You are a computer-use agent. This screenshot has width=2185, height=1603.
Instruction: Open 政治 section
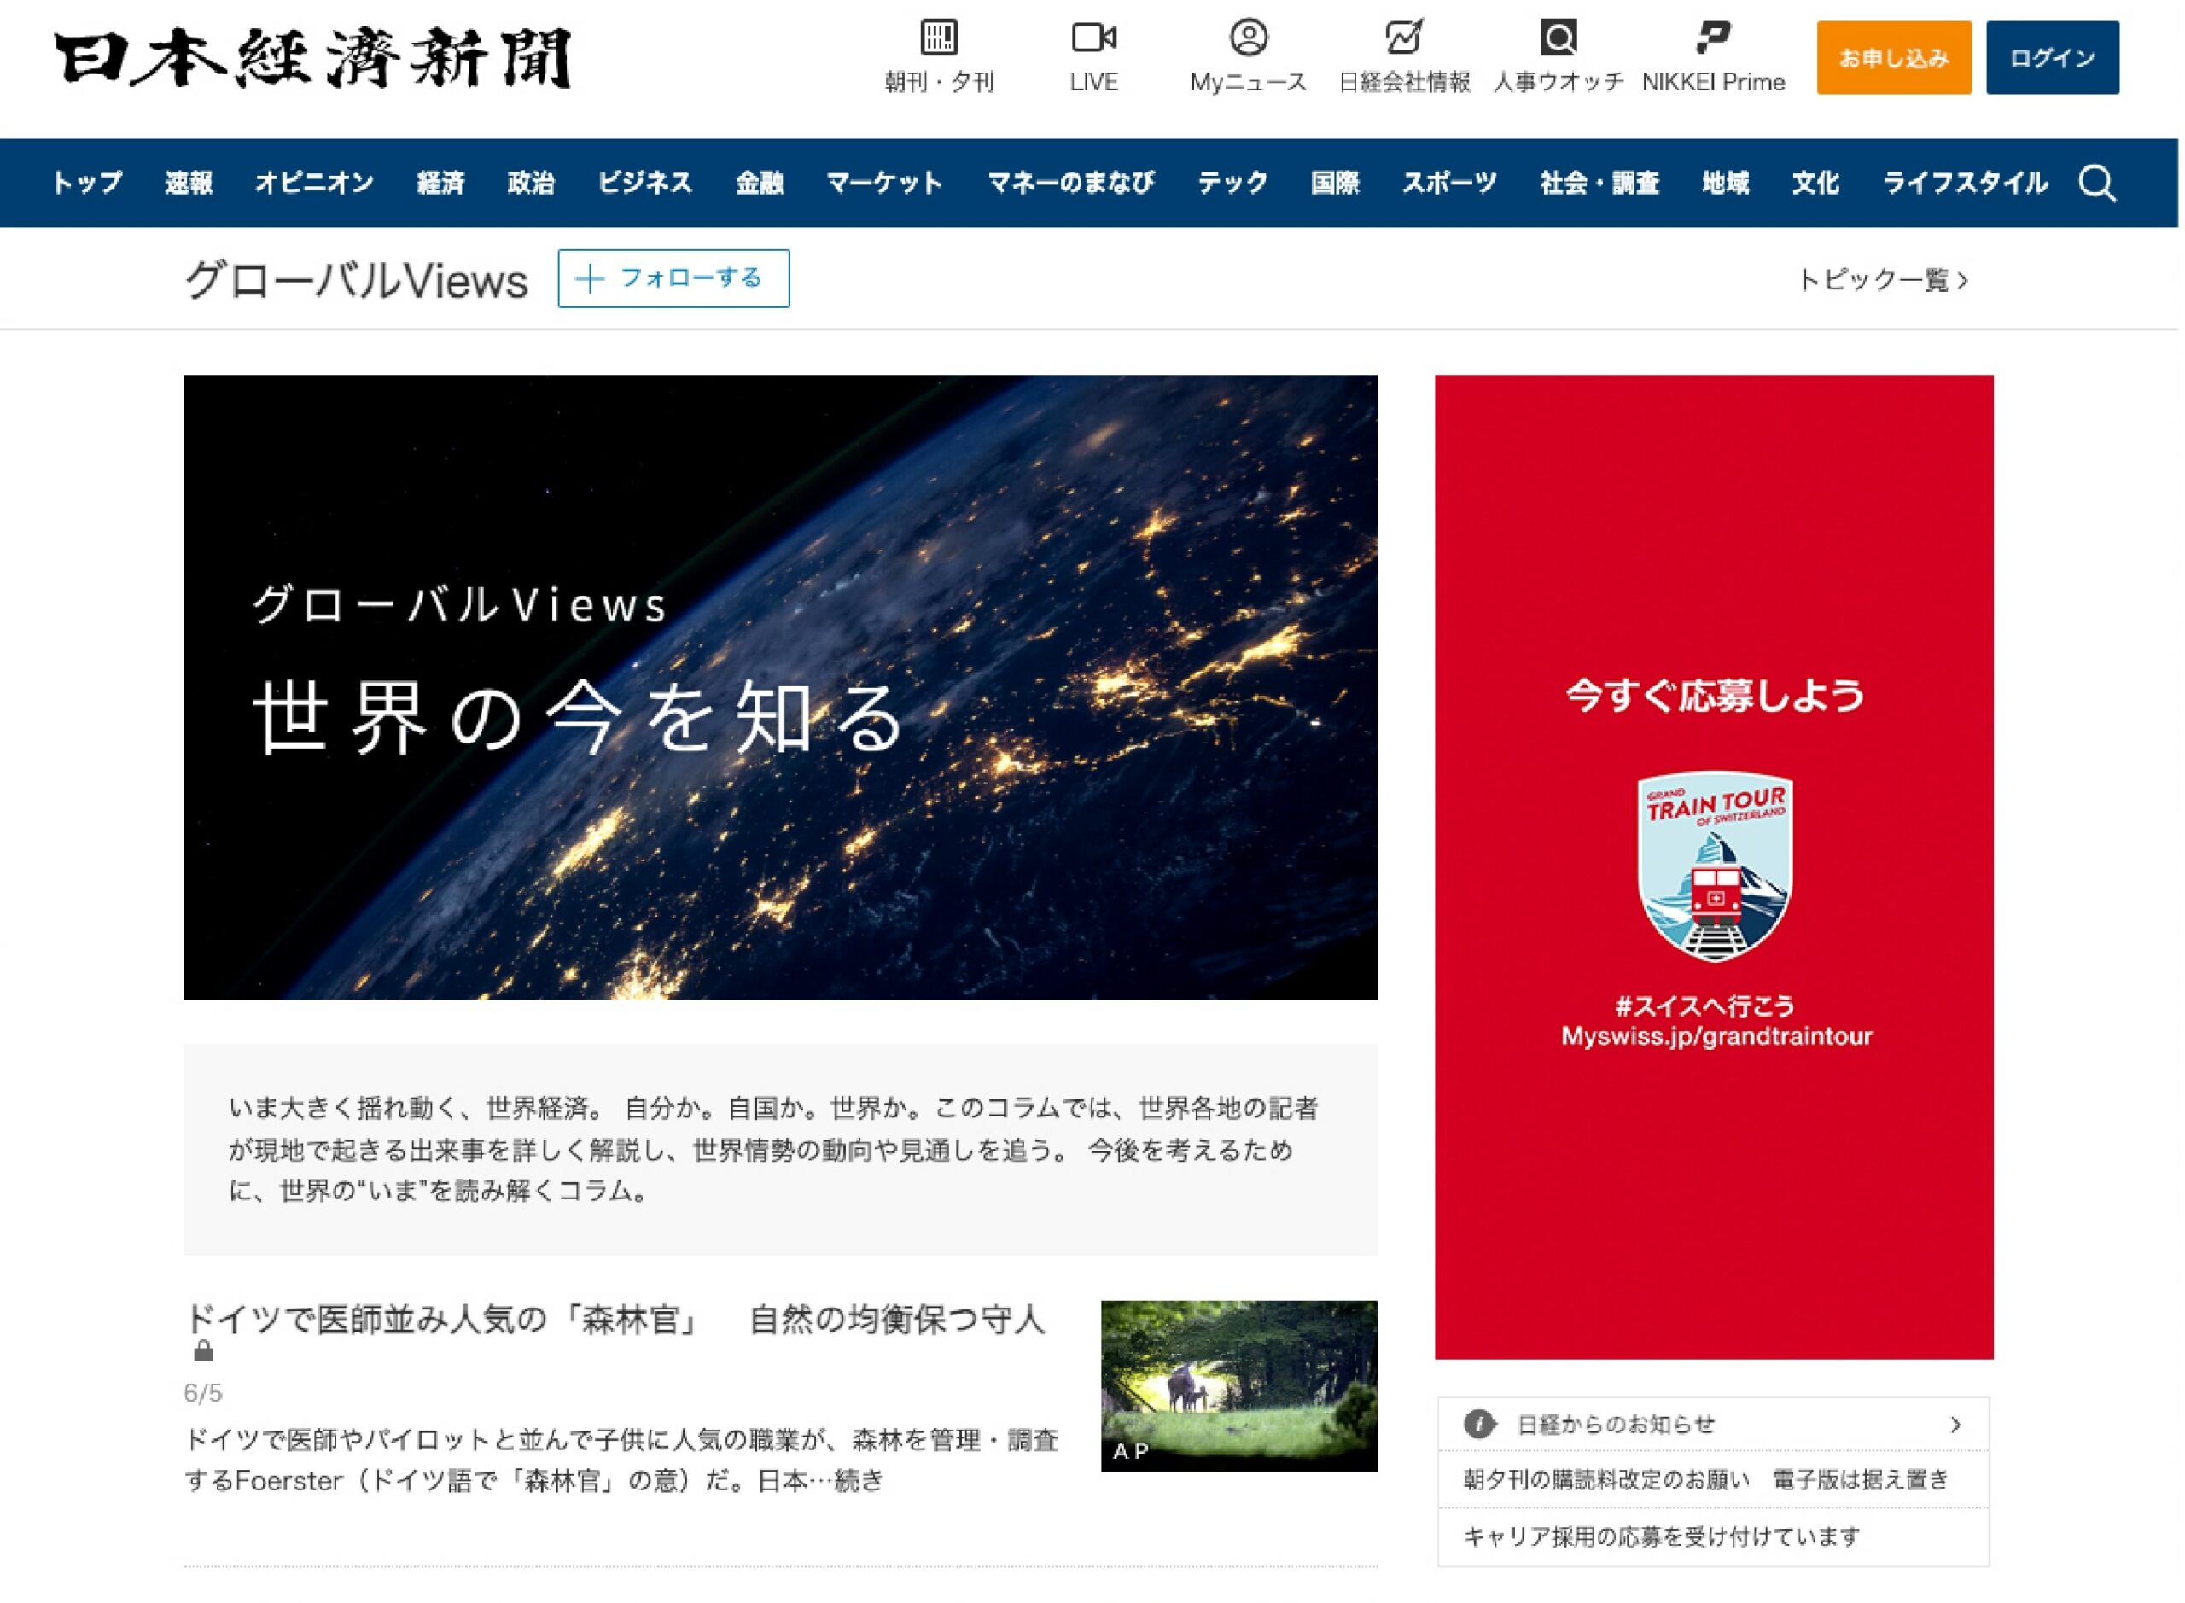[531, 183]
